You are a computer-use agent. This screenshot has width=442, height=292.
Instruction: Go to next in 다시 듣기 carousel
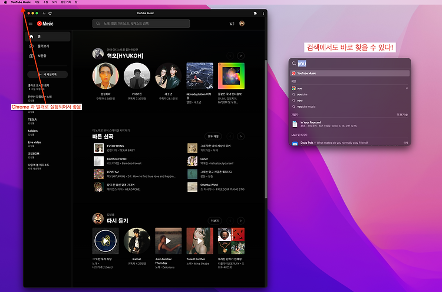(240, 221)
